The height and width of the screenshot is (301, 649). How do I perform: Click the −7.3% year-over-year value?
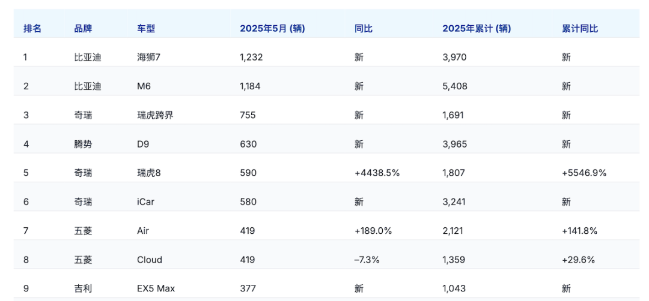tap(367, 260)
